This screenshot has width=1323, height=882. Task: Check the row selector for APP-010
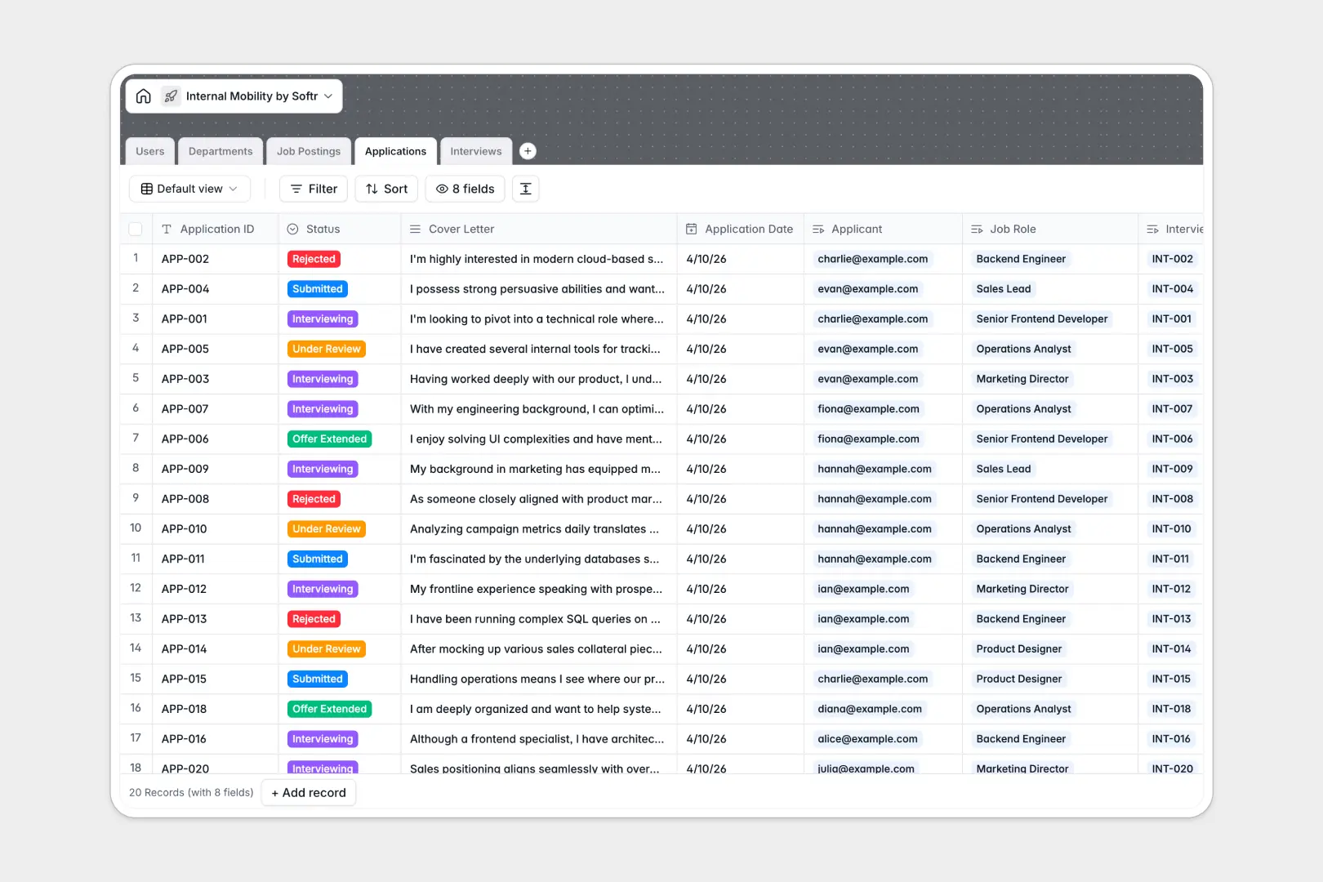click(136, 528)
